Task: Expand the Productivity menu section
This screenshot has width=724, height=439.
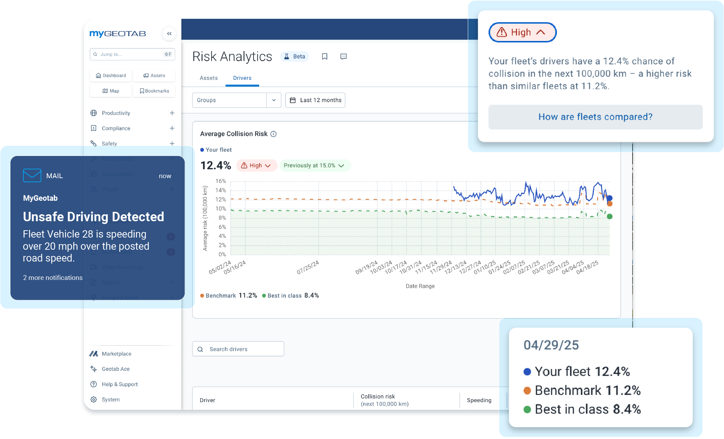Action: [x=172, y=113]
